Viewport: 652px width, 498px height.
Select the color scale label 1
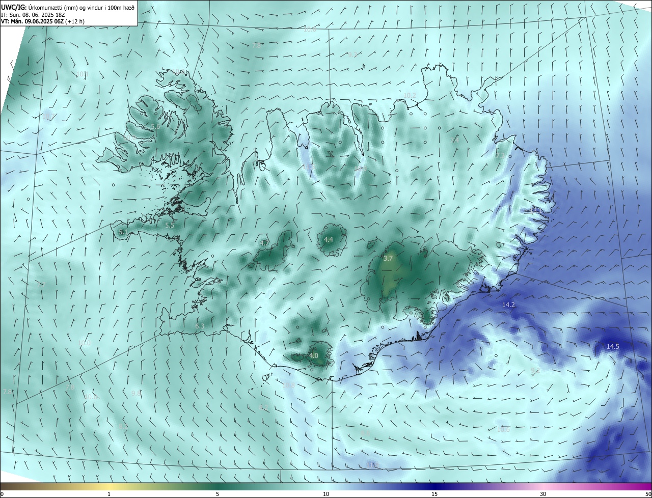(109, 494)
